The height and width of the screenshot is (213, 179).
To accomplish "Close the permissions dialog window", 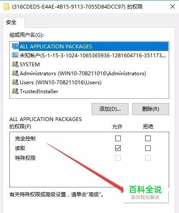I will (173, 6).
